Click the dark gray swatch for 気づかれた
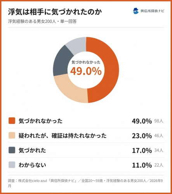 [12, 150]
